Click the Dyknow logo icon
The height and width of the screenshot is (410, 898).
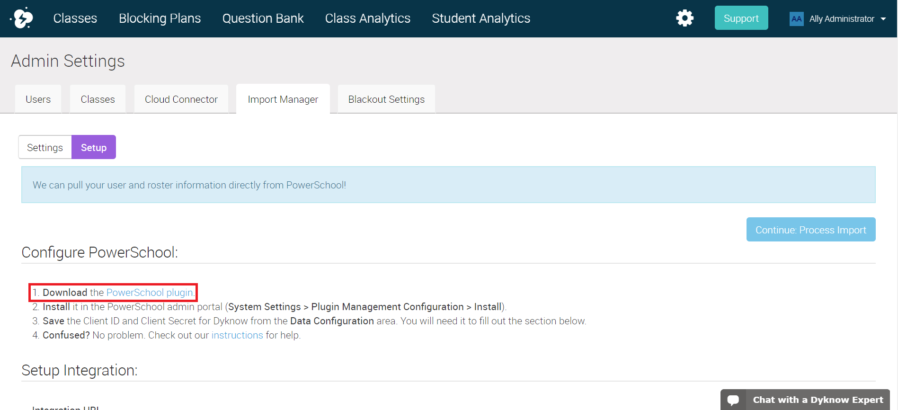pyautogui.click(x=22, y=18)
